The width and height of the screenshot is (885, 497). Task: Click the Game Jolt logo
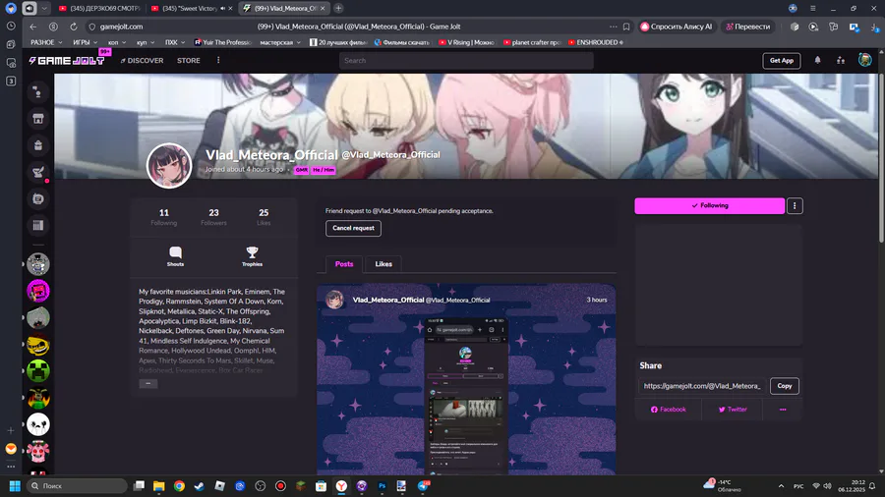[x=67, y=60]
